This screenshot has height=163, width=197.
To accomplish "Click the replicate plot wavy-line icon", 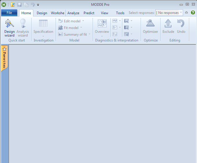I will tap(115, 21).
